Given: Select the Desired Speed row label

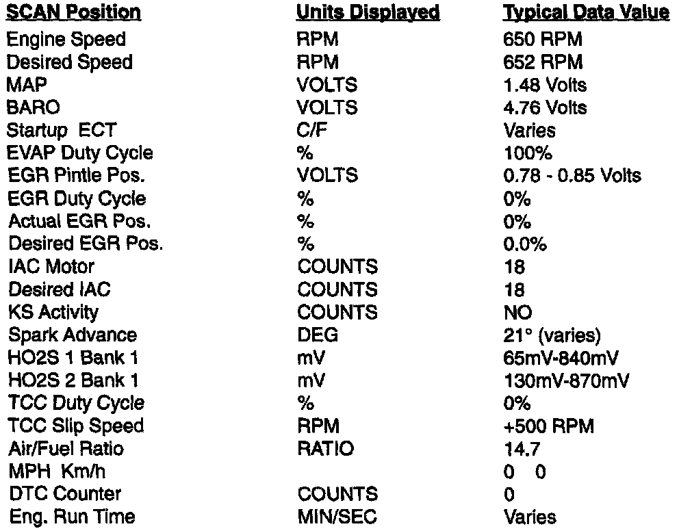Looking at the screenshot, I should coord(69,62).
